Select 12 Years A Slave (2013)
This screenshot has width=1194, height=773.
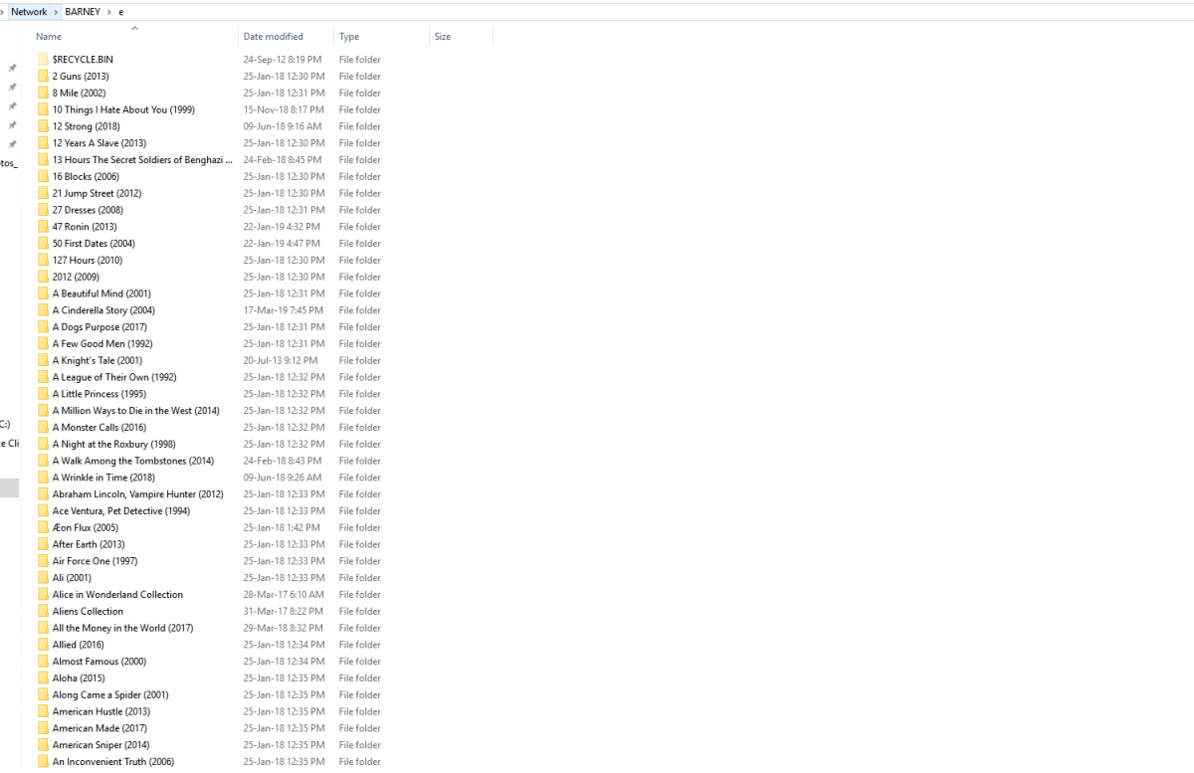point(99,143)
